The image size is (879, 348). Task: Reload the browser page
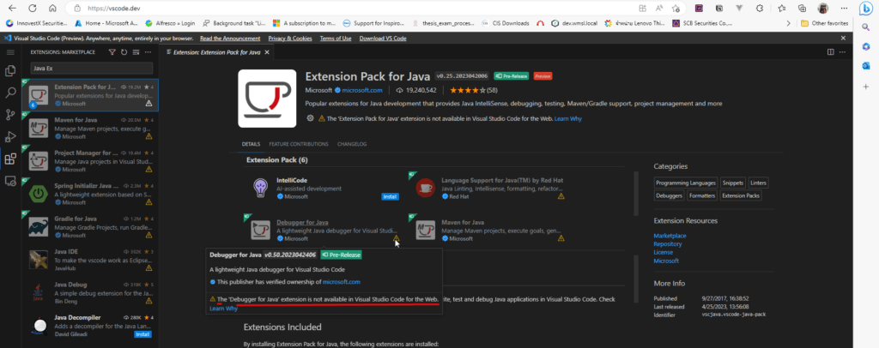(32, 9)
